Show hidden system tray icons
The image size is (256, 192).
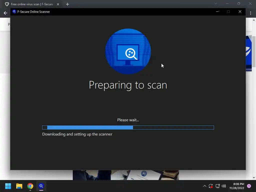pos(204,186)
